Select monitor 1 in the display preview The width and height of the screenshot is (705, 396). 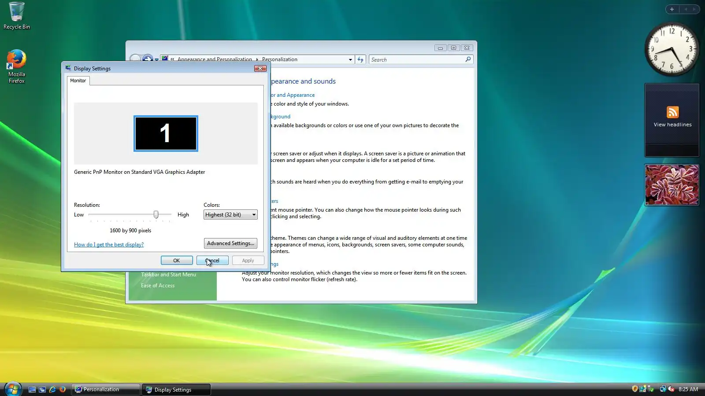click(166, 133)
